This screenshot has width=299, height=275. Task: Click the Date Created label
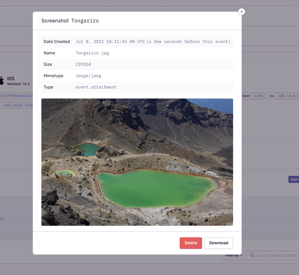click(x=57, y=42)
